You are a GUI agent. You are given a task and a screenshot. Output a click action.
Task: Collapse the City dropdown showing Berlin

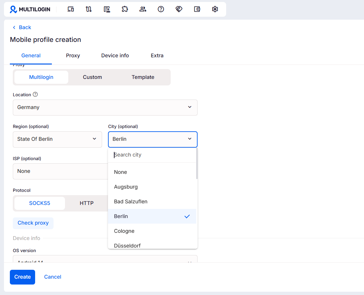tap(153, 139)
